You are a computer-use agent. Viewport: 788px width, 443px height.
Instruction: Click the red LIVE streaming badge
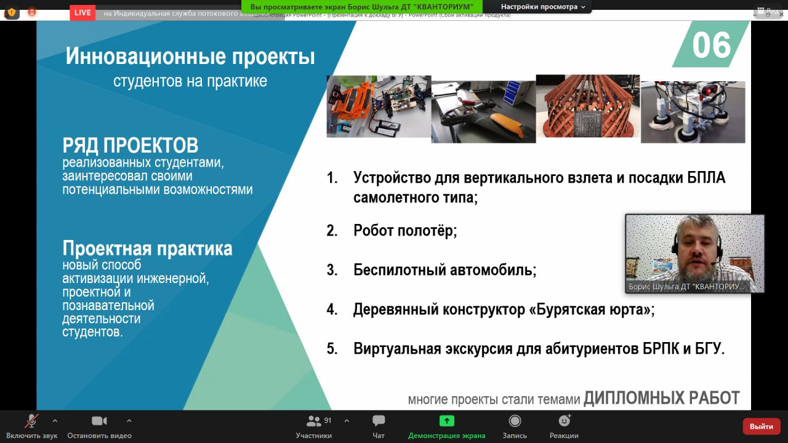(x=82, y=12)
